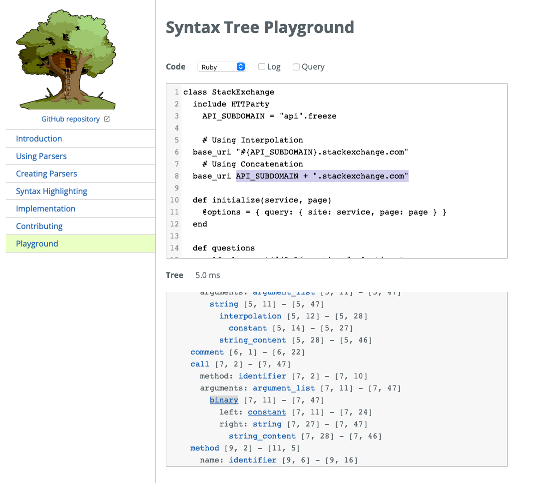Go to the Contributing page
The width and height of the screenshot is (533, 483).
click(x=39, y=226)
